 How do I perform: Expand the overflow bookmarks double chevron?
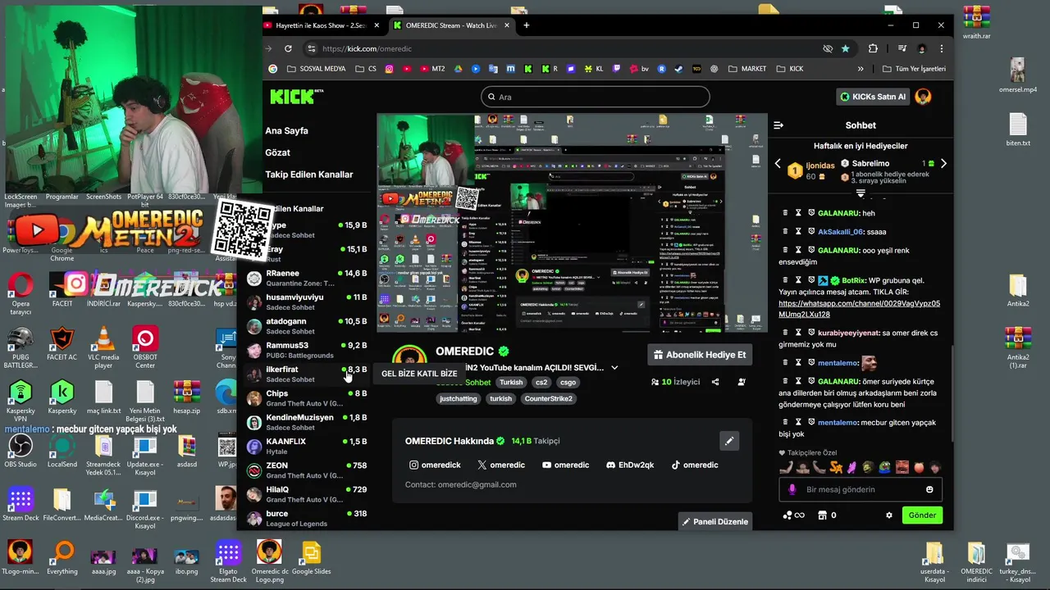point(861,69)
